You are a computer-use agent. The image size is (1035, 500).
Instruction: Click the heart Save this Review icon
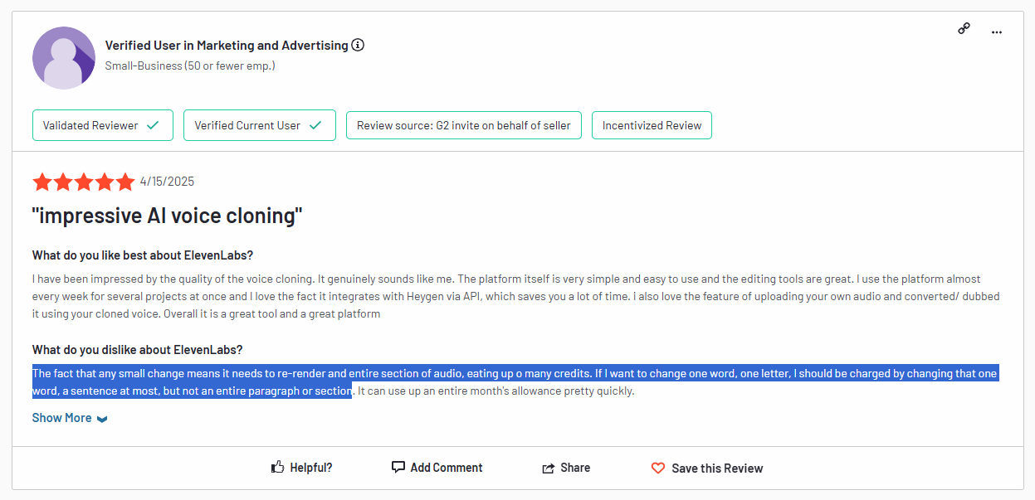pos(658,468)
